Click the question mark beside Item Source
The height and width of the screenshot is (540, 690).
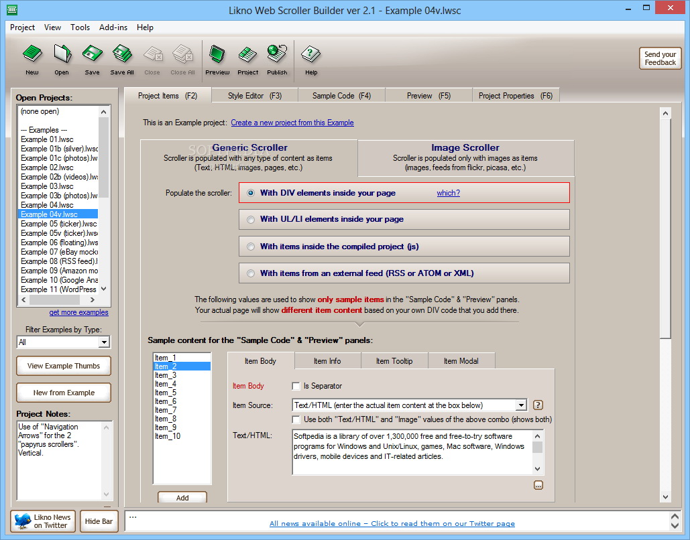coord(538,405)
